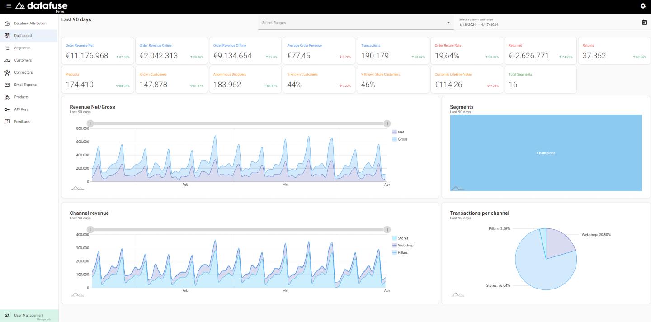This screenshot has width=651, height=322.
Task: Click the Champions block in Segments treemap
Action: coord(546,153)
